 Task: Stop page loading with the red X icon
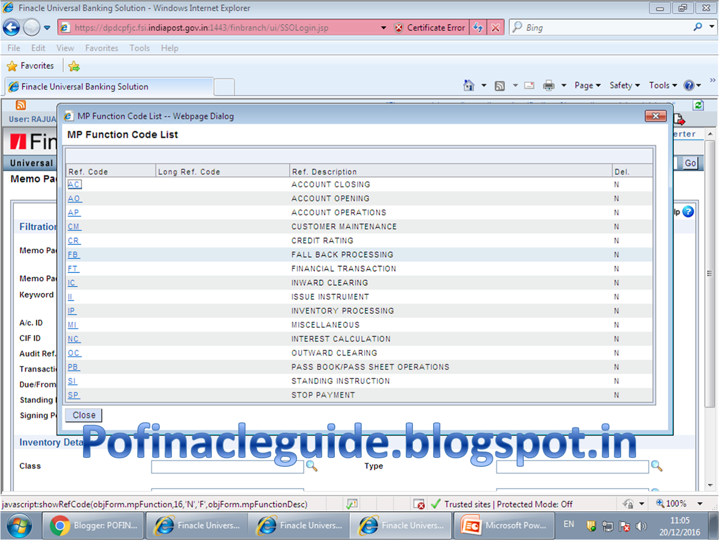(x=495, y=27)
